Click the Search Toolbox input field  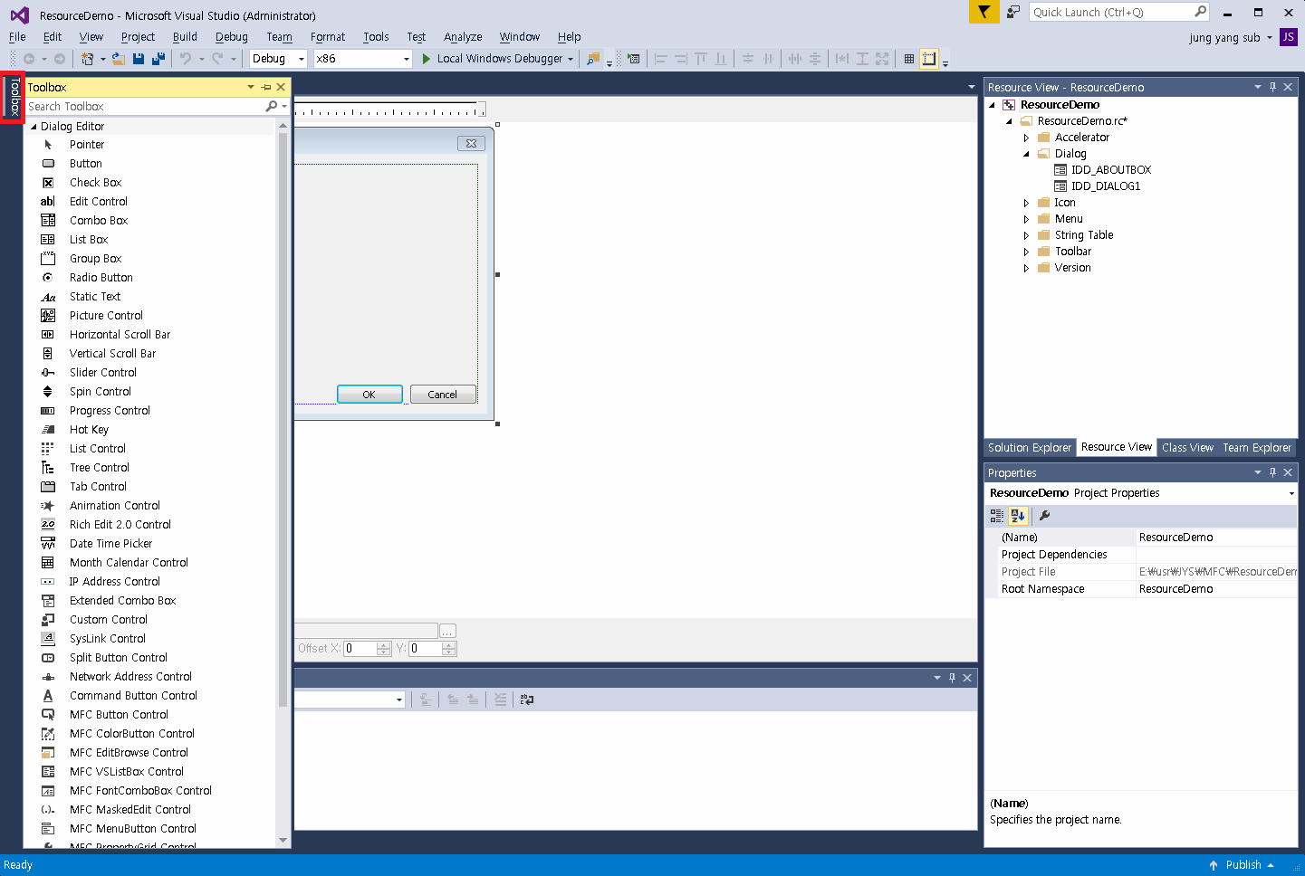(145, 107)
